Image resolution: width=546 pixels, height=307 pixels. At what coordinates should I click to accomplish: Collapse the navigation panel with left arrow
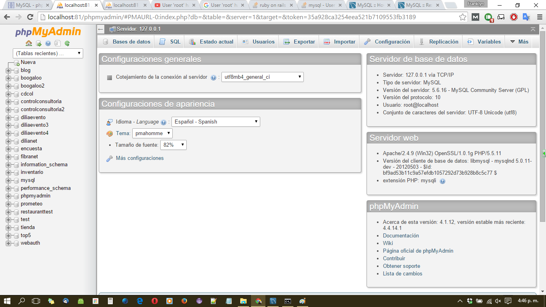(x=101, y=30)
